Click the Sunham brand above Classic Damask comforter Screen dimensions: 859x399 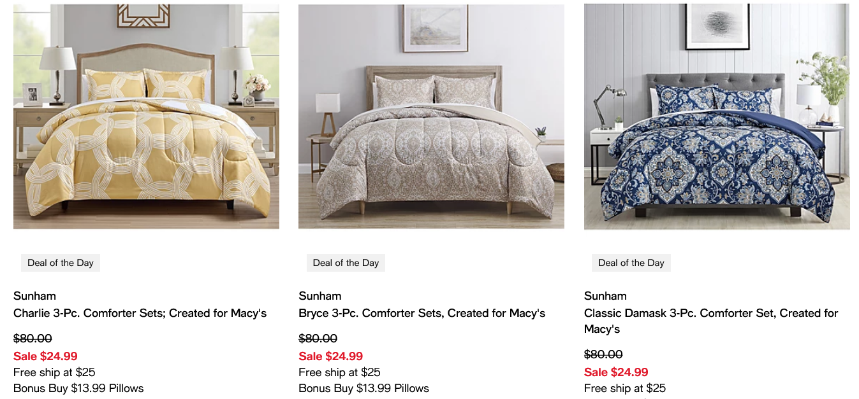click(605, 296)
